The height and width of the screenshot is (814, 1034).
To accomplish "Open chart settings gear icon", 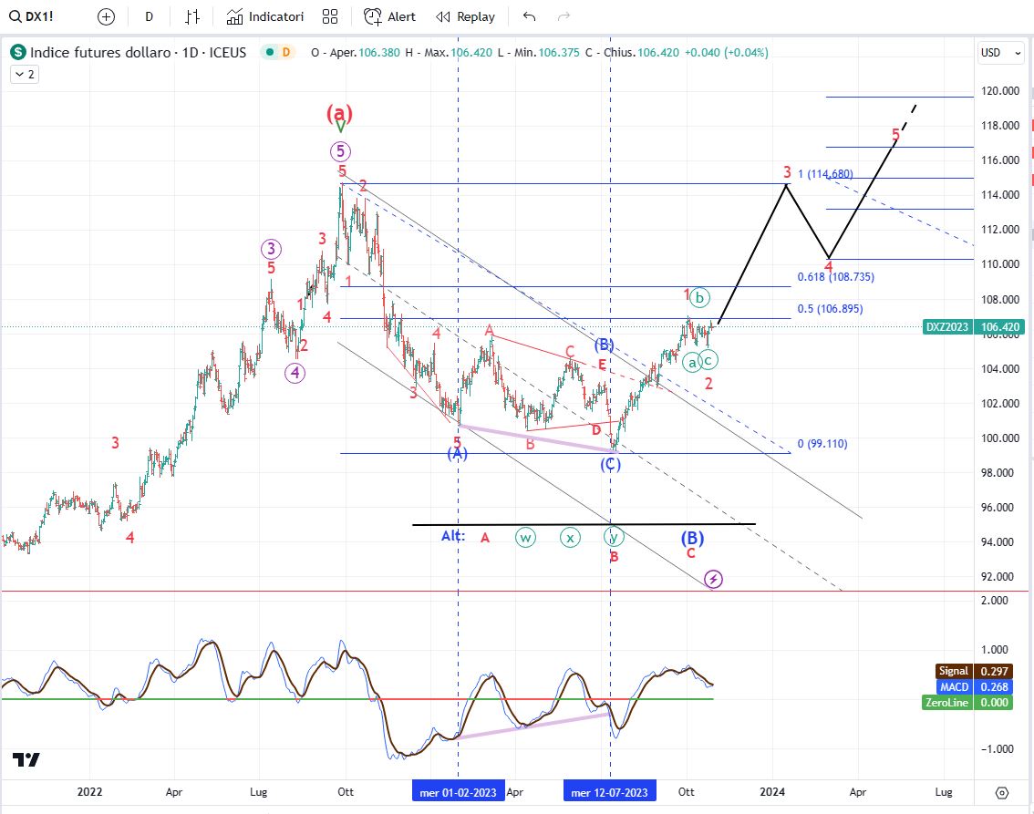I will 1002,792.
